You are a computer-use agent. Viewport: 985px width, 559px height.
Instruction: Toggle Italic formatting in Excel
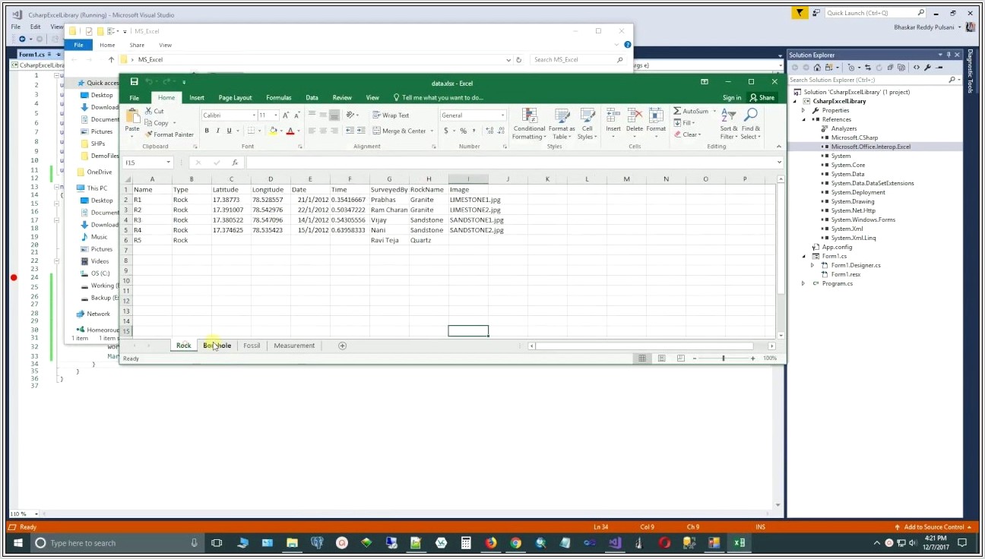coord(218,131)
